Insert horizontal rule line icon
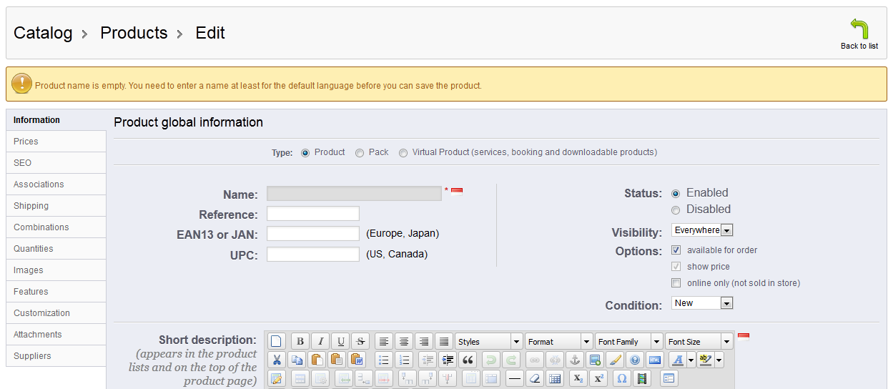 click(x=514, y=378)
